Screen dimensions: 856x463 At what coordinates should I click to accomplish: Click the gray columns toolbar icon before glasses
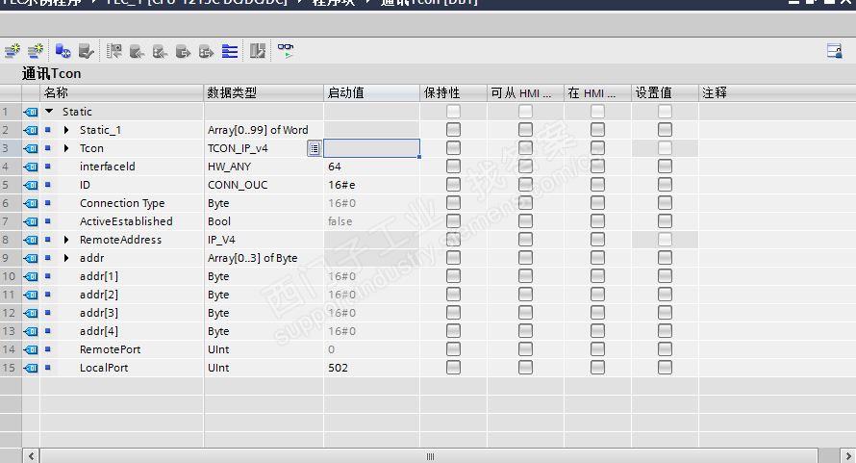click(x=257, y=51)
